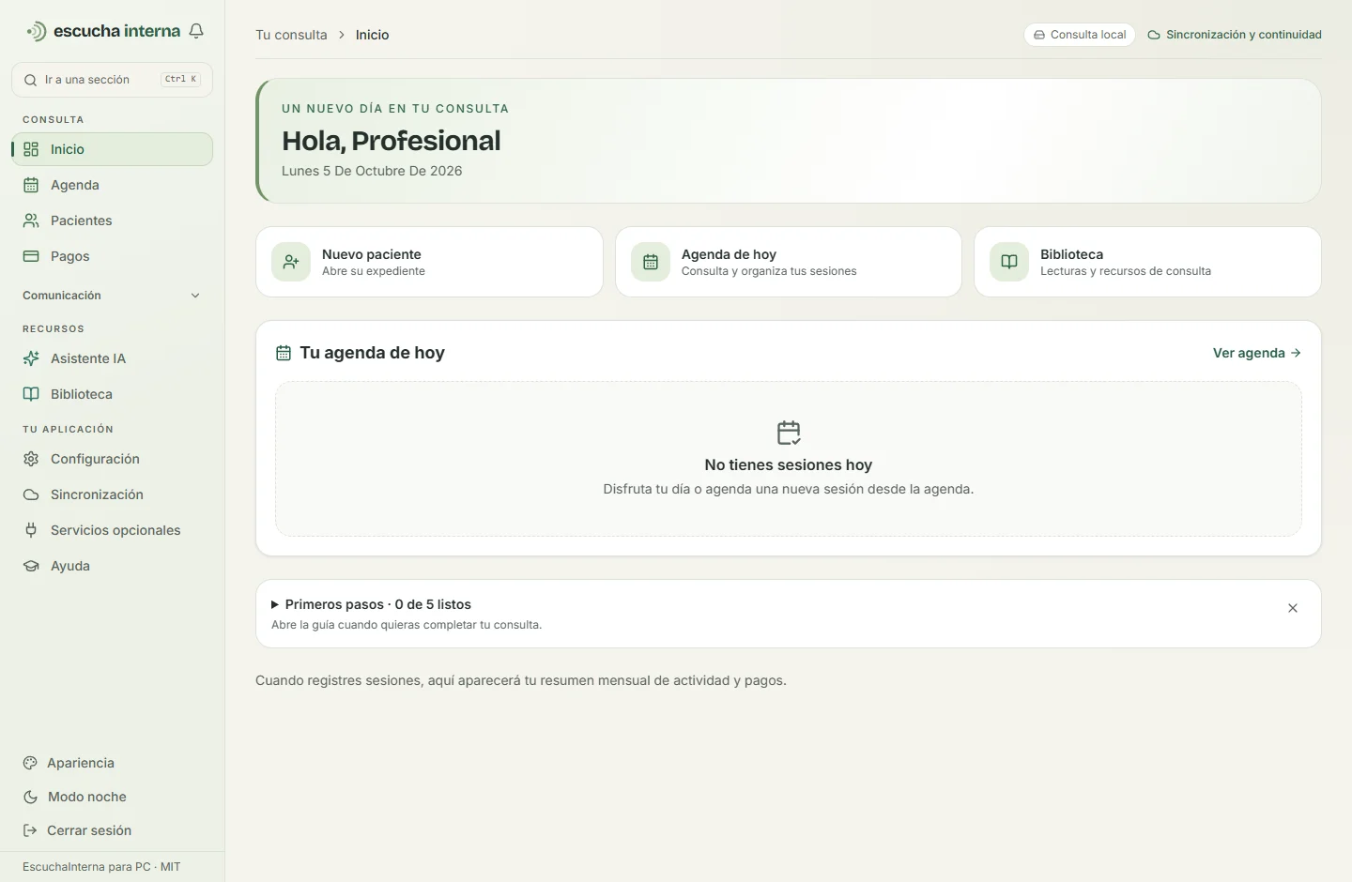Click the notification bell icon
The height and width of the screenshot is (882, 1352).
tap(196, 31)
